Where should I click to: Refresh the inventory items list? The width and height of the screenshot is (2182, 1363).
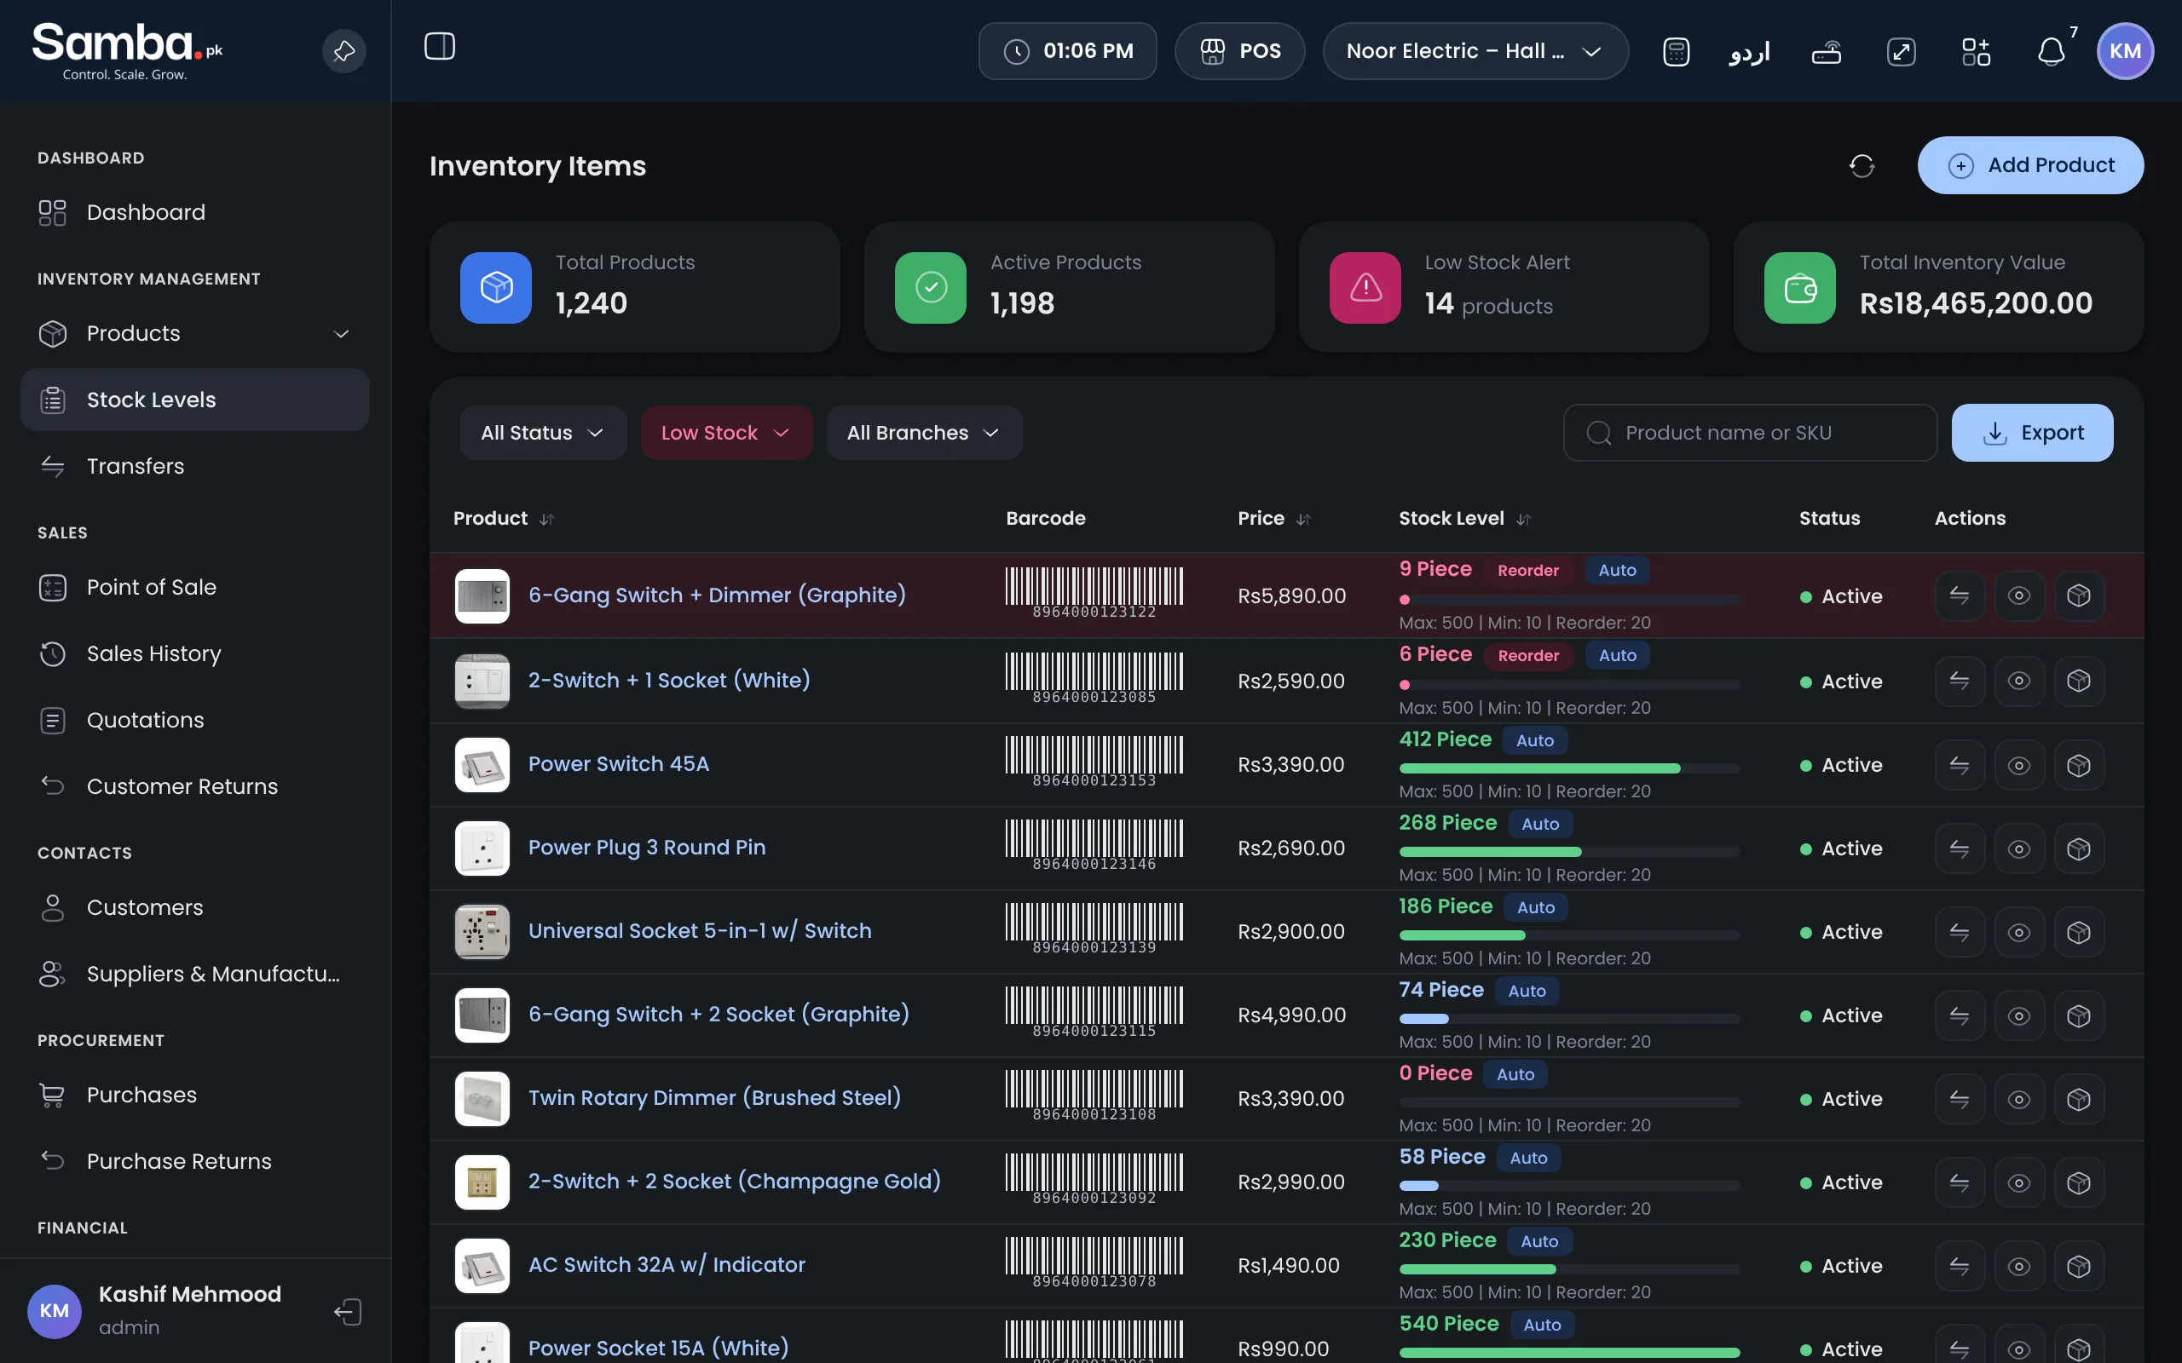(x=1861, y=166)
